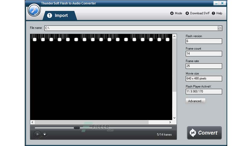Play the flash preview

[x=37, y=134]
